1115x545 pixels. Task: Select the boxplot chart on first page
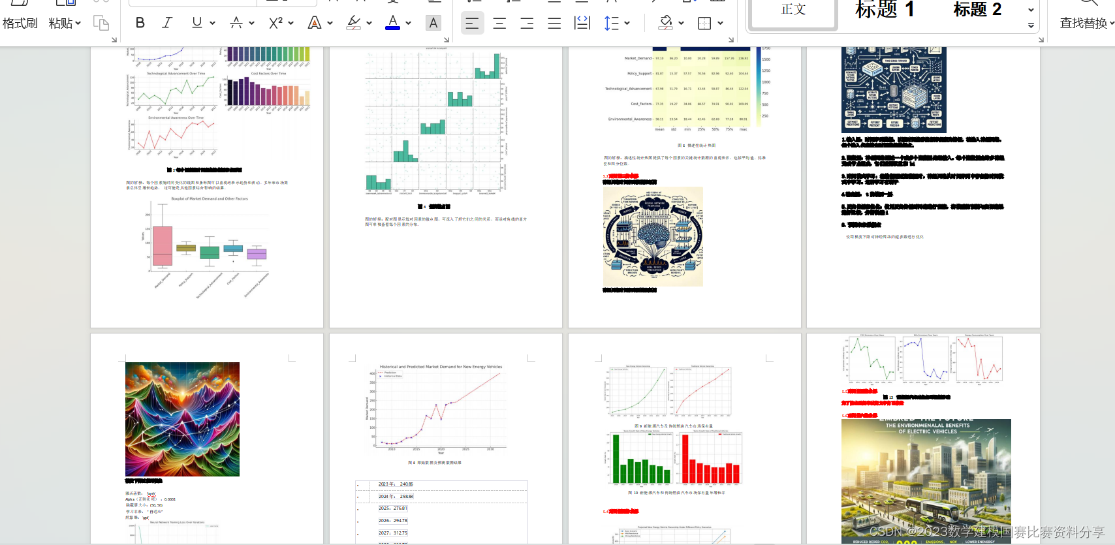(206, 247)
